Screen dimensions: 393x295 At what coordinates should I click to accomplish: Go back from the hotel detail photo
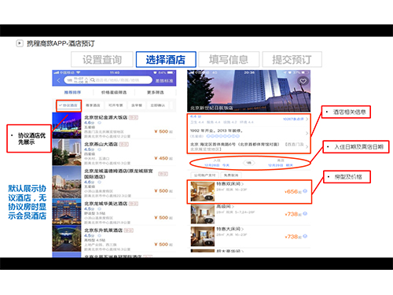(194, 82)
